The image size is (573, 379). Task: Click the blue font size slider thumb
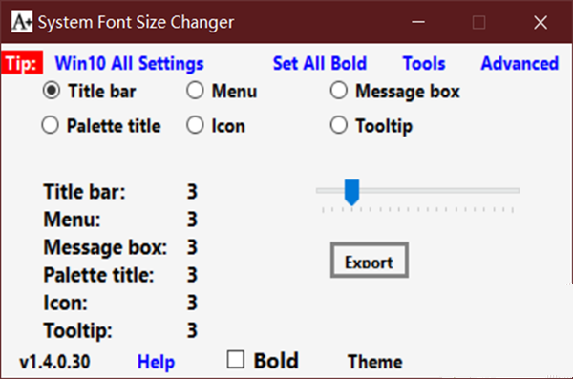click(x=351, y=192)
